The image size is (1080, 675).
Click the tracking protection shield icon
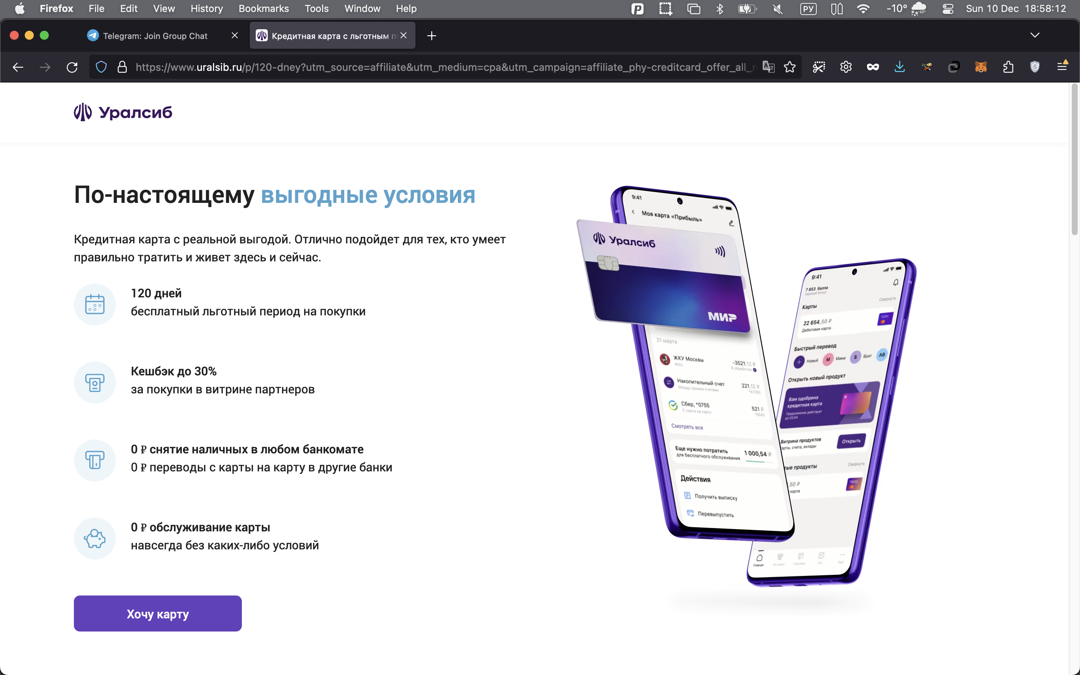(101, 67)
